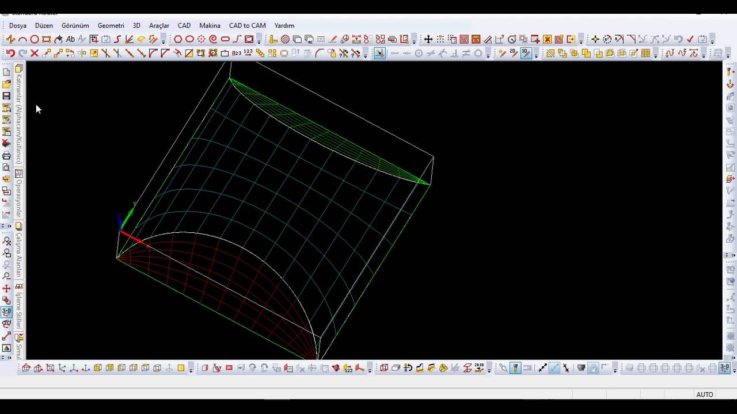
Task: Expand the edit toolbar overflow arrow
Action: (x=366, y=54)
